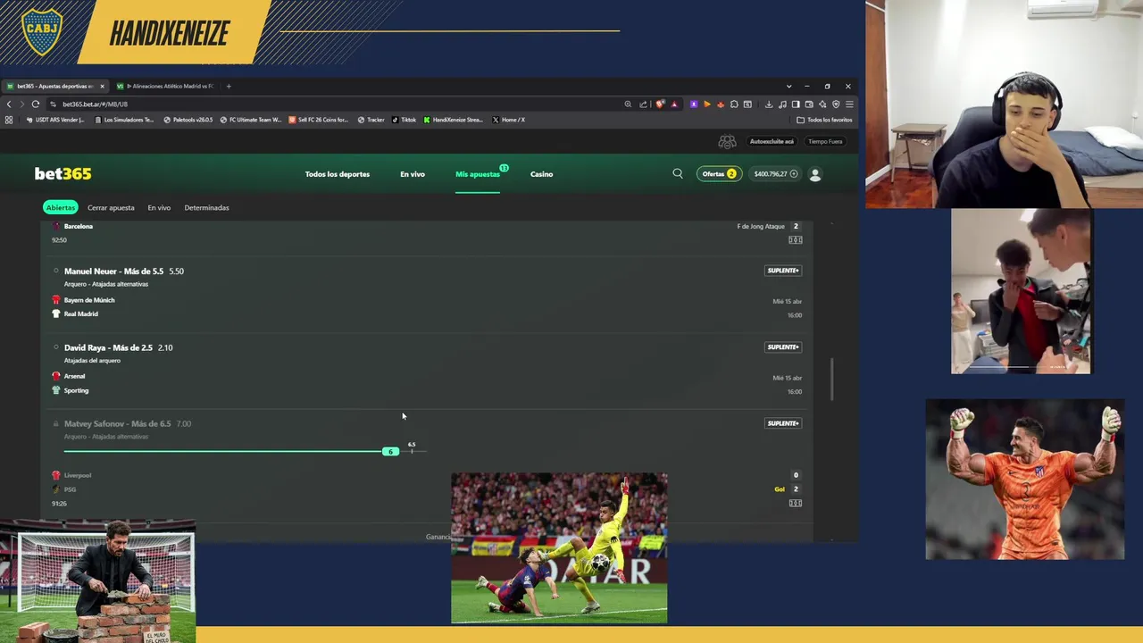This screenshot has width=1143, height=643.
Task: Click the Liverpool shirt icon
Action: (55, 475)
